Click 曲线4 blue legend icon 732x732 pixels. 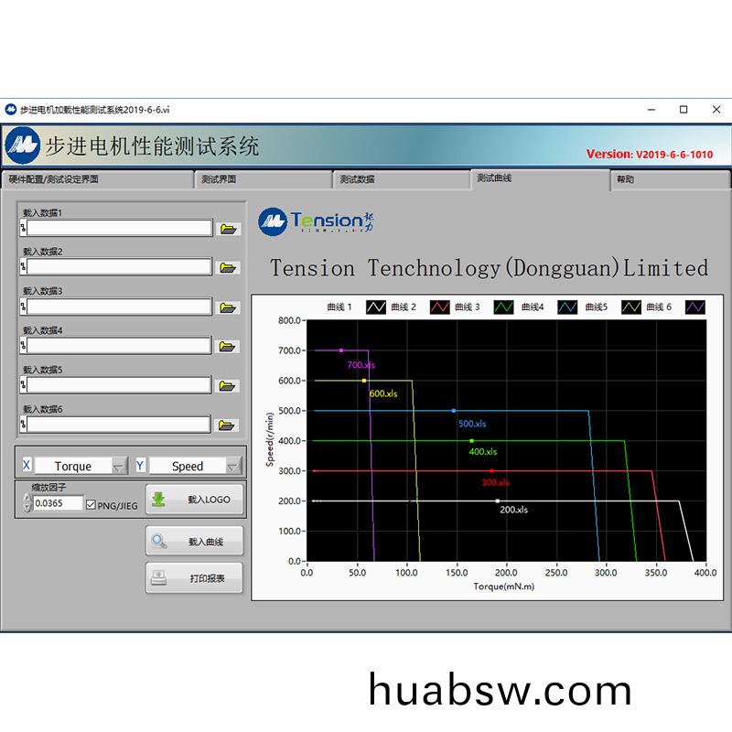click(566, 307)
